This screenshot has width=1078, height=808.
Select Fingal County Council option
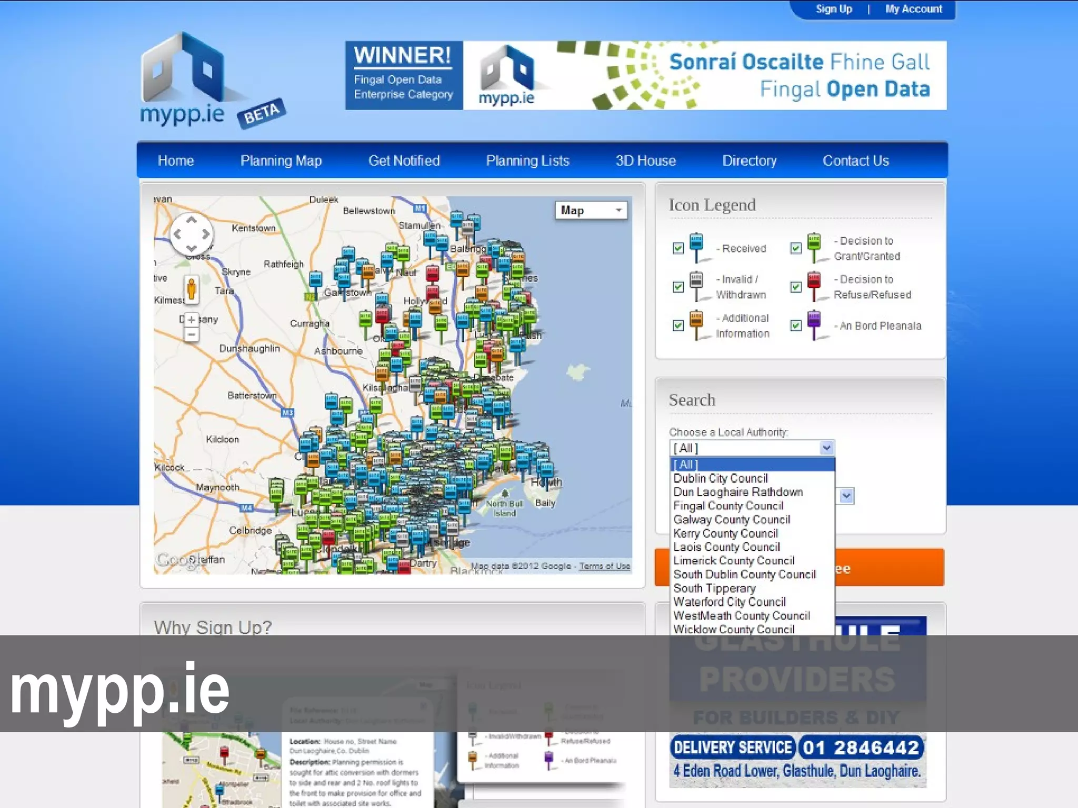753,506
